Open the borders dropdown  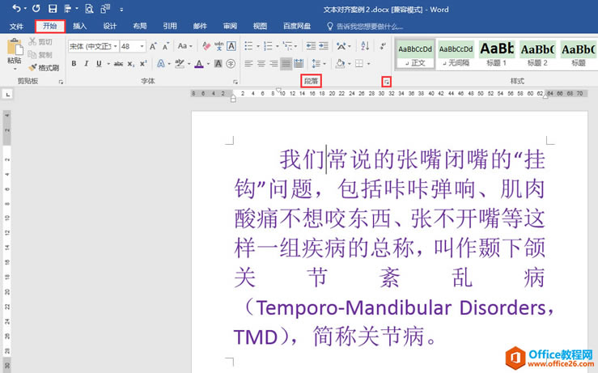pyautogui.click(x=368, y=64)
